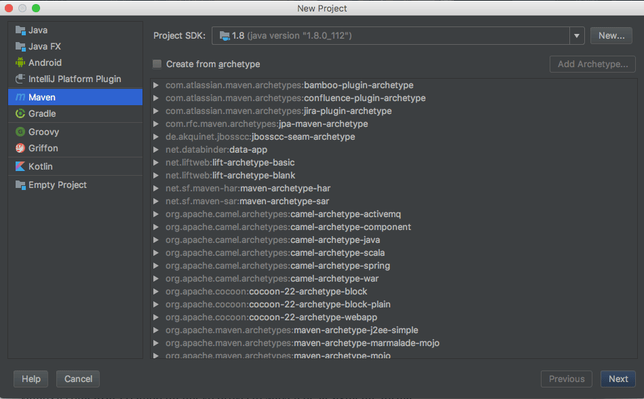This screenshot has height=399, width=644.
Task: Click the Add Archetype... button
Action: (x=592, y=64)
